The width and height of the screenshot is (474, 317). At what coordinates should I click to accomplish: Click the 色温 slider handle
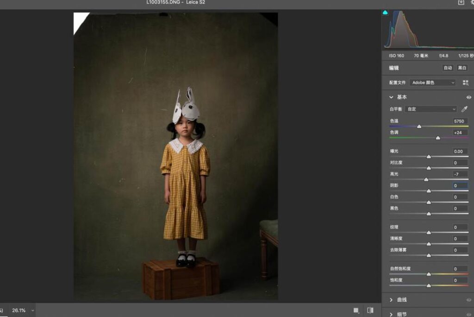pyautogui.click(x=419, y=126)
